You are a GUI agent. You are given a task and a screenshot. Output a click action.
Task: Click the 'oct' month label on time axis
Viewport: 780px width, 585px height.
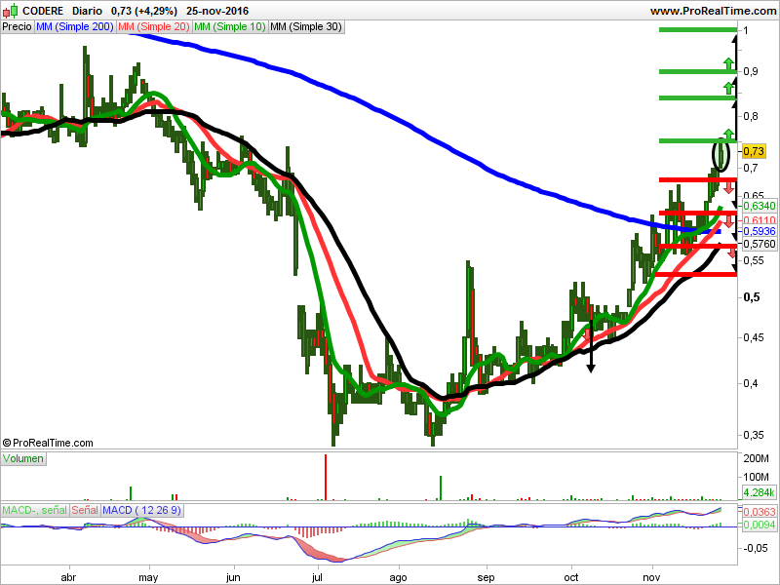(571, 577)
